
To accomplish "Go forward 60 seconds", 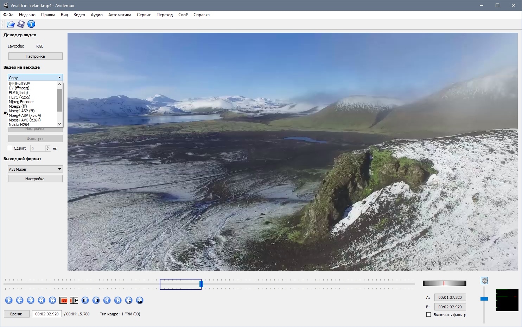I will tap(140, 300).
